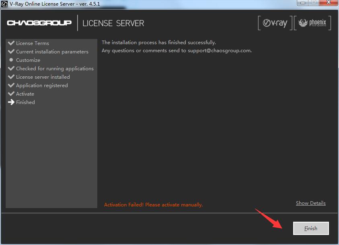
Task: Select the License Terms step
Action: 33,43
